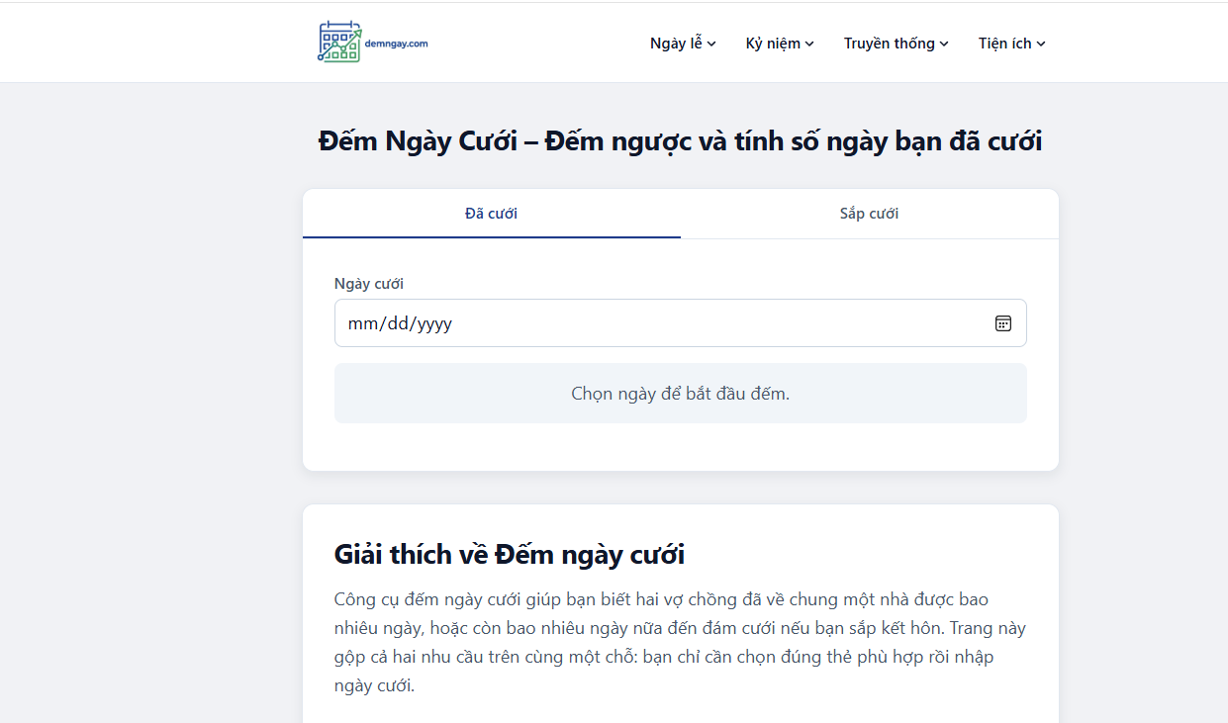
Task: Click the 'Giải thích về Đếm ngày cưới' heading
Action: tap(510, 554)
